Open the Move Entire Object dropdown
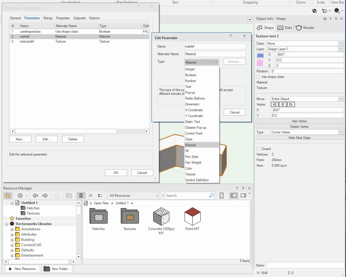346x277 pixels. pos(307,99)
